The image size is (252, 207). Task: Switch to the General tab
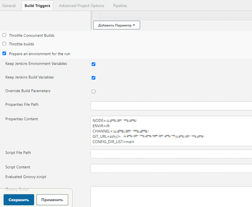pos(9,6)
